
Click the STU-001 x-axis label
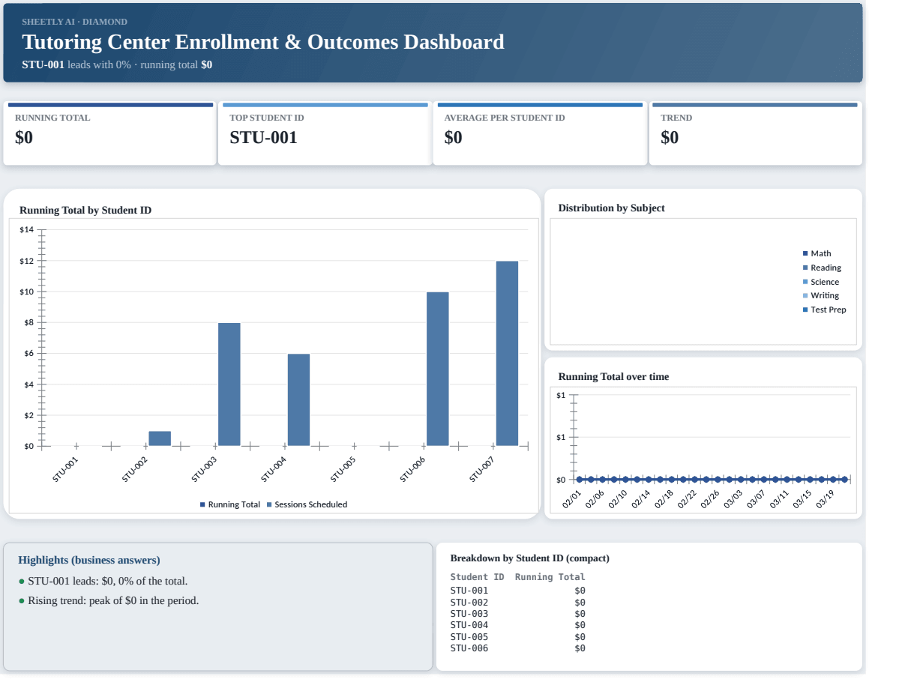point(65,468)
